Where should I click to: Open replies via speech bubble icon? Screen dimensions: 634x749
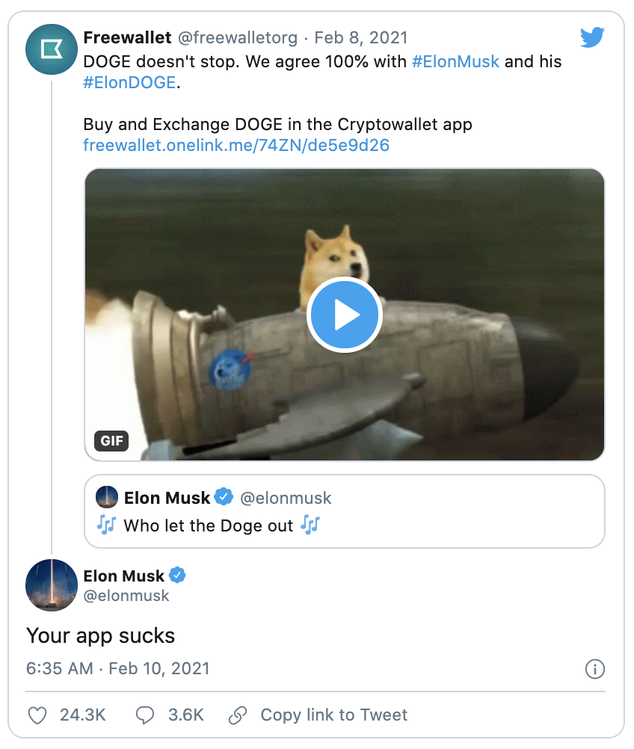click(x=144, y=715)
